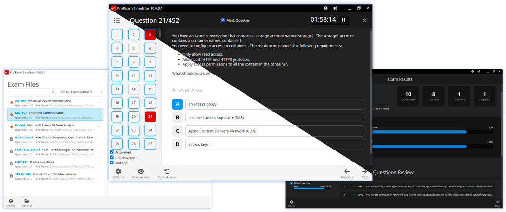
Task: Click the 10 Questions results card
Action: coord(408,96)
